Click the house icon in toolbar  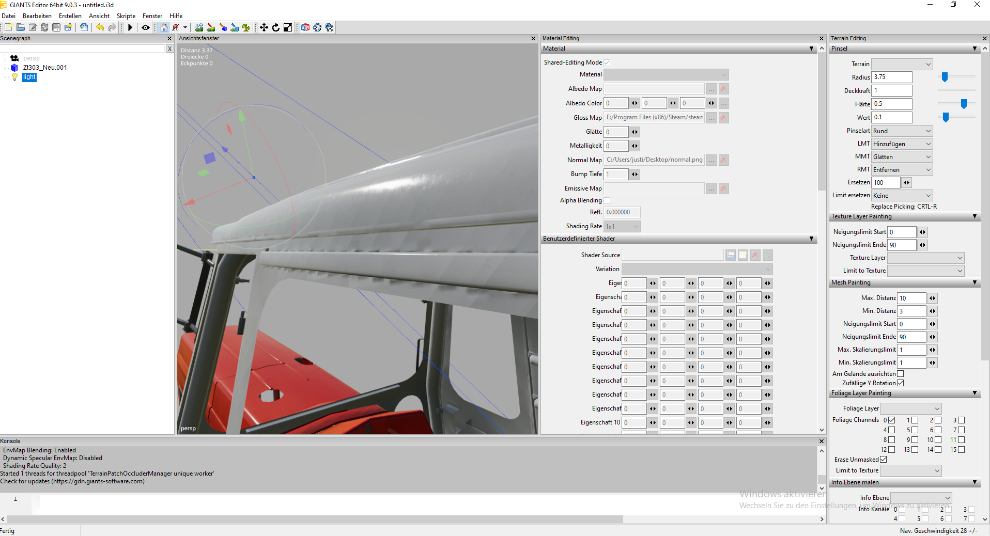point(164,27)
